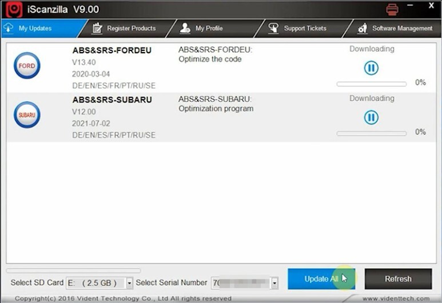
Task: Click the chat icon on Support Tickets tab
Action: pos(273,28)
